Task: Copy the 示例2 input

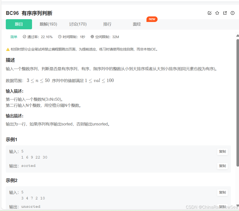Action: click(x=222, y=193)
